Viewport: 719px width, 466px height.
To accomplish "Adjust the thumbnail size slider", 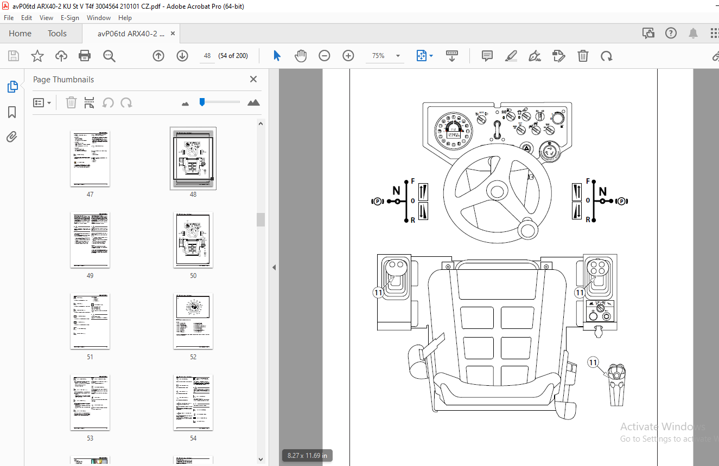I will click(x=202, y=102).
